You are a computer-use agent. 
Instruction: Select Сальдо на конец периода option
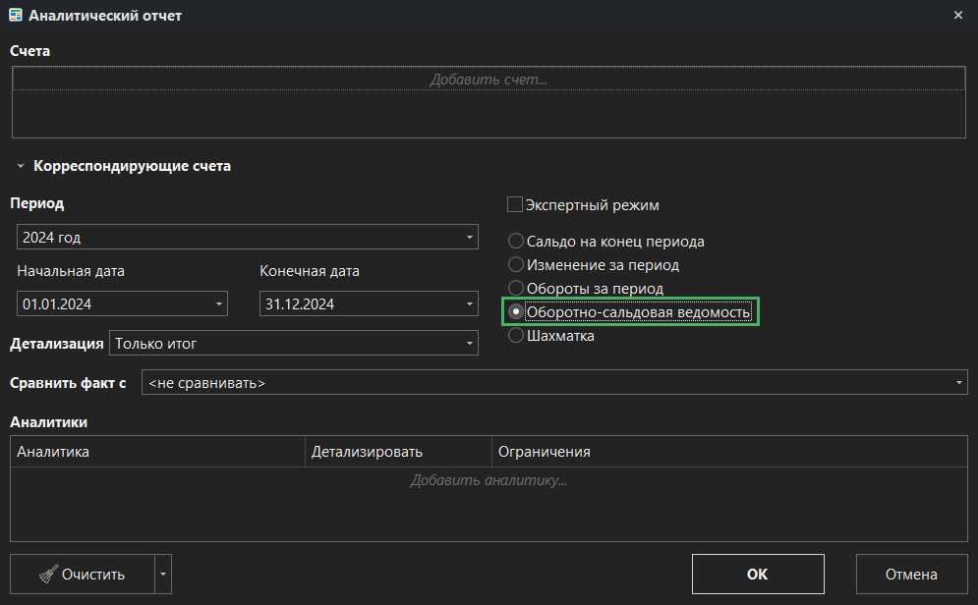515,242
